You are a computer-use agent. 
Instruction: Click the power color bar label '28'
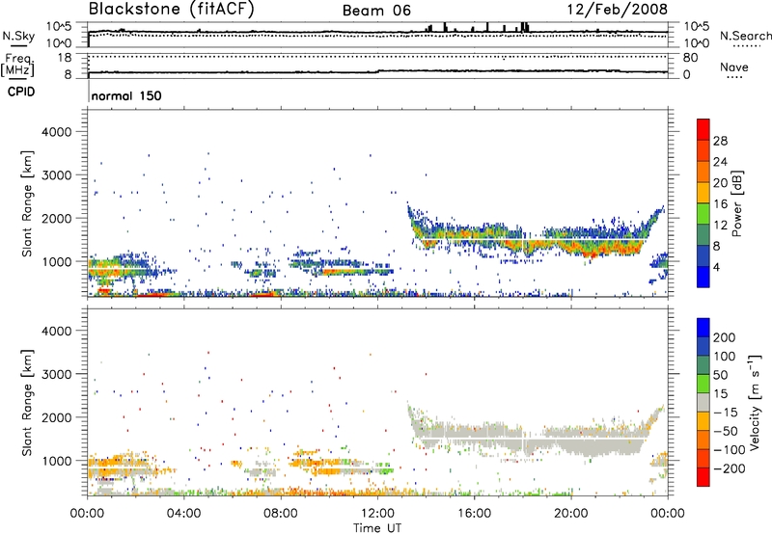pos(720,141)
